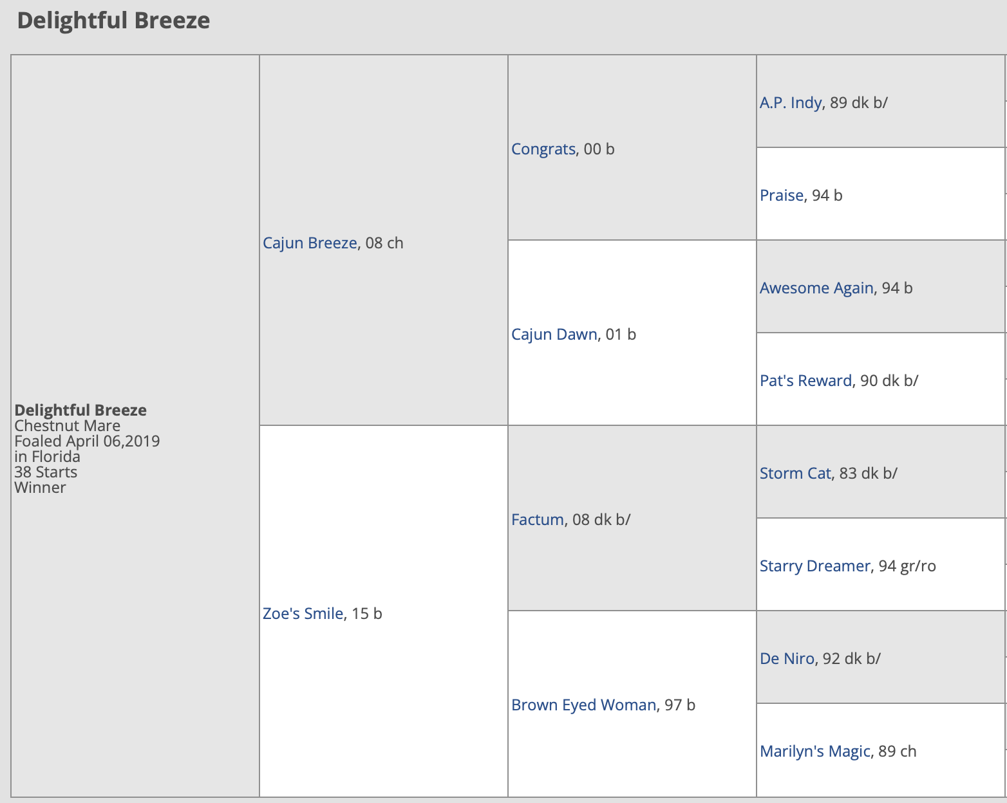Select the A.P. Indy link
1007x803 pixels.
click(791, 103)
